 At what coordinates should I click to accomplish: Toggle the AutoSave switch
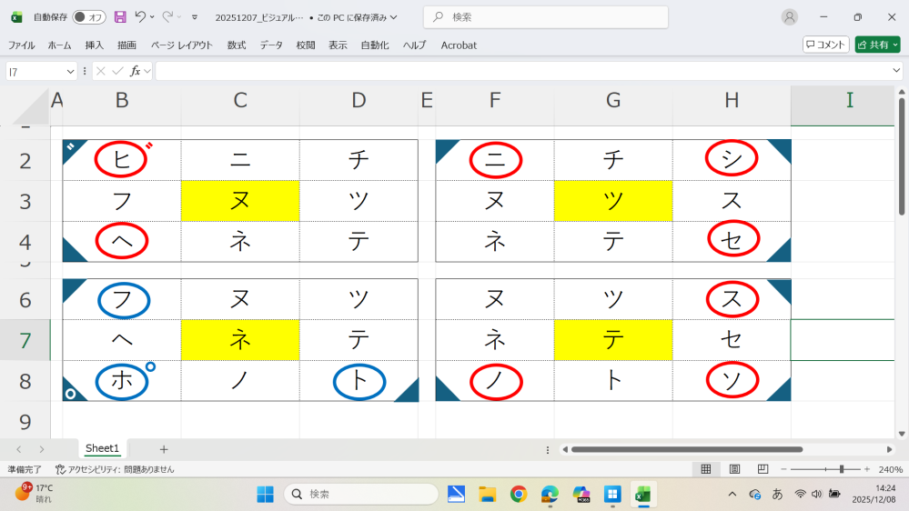click(88, 17)
